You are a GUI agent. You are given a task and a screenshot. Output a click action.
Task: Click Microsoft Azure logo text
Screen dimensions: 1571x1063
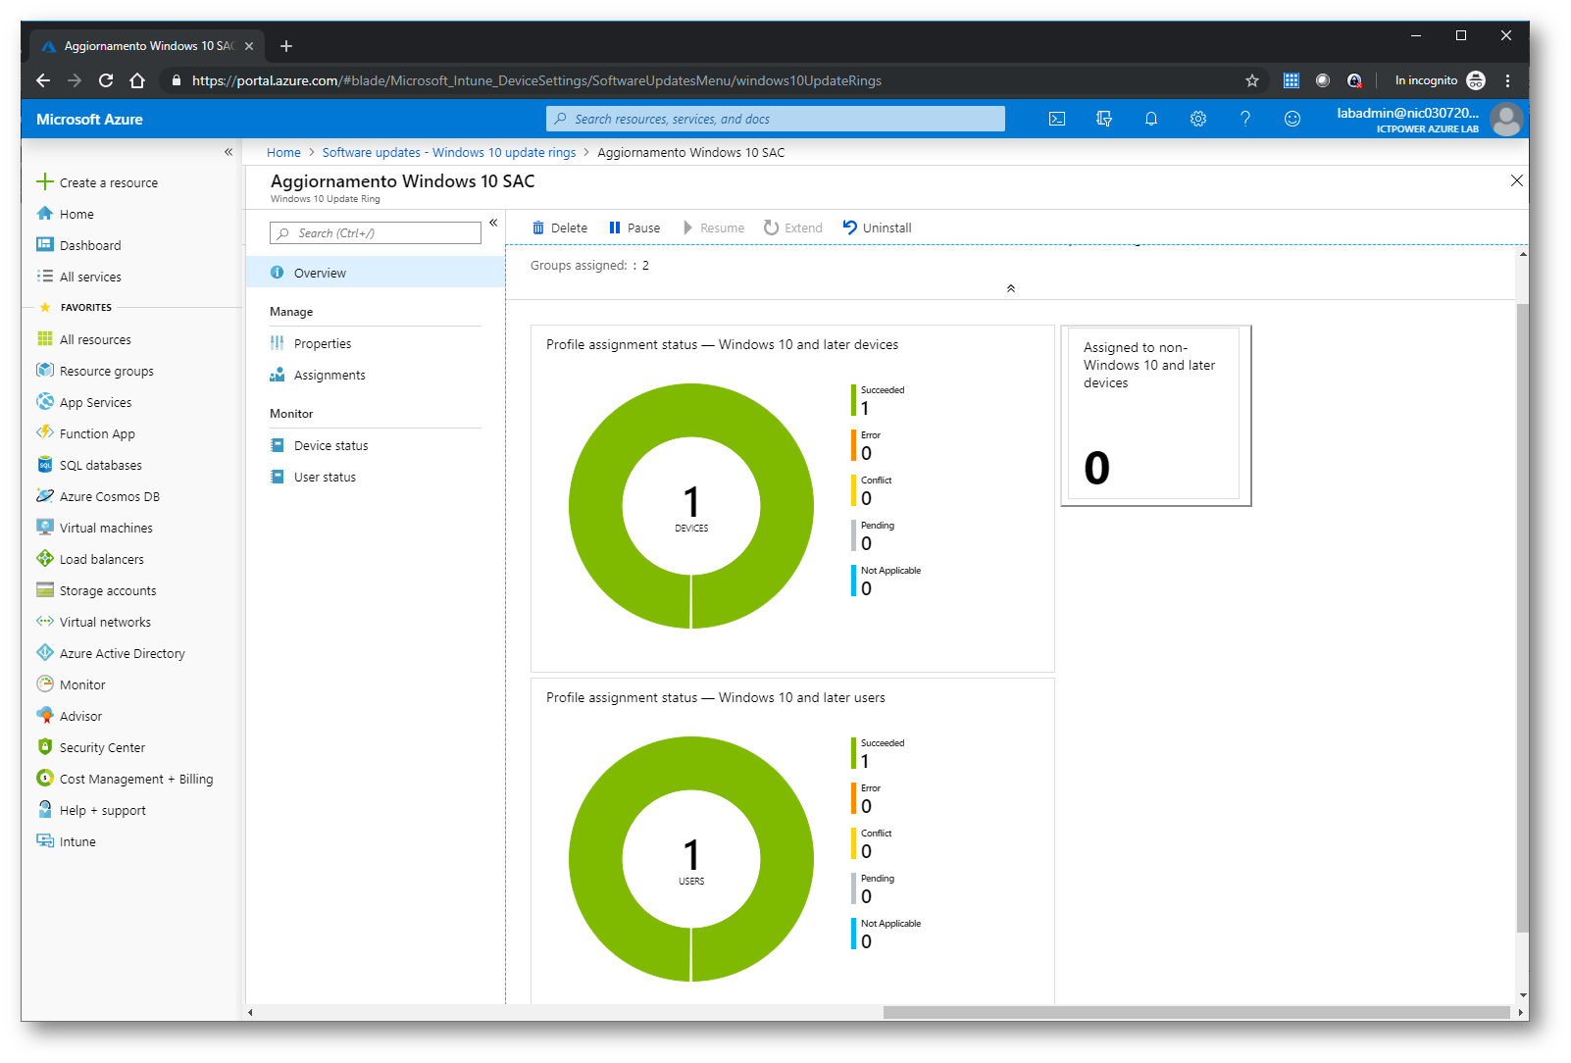pyautogui.click(x=89, y=119)
